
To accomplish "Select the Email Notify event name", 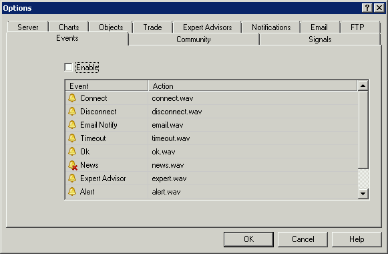I will 99,125.
